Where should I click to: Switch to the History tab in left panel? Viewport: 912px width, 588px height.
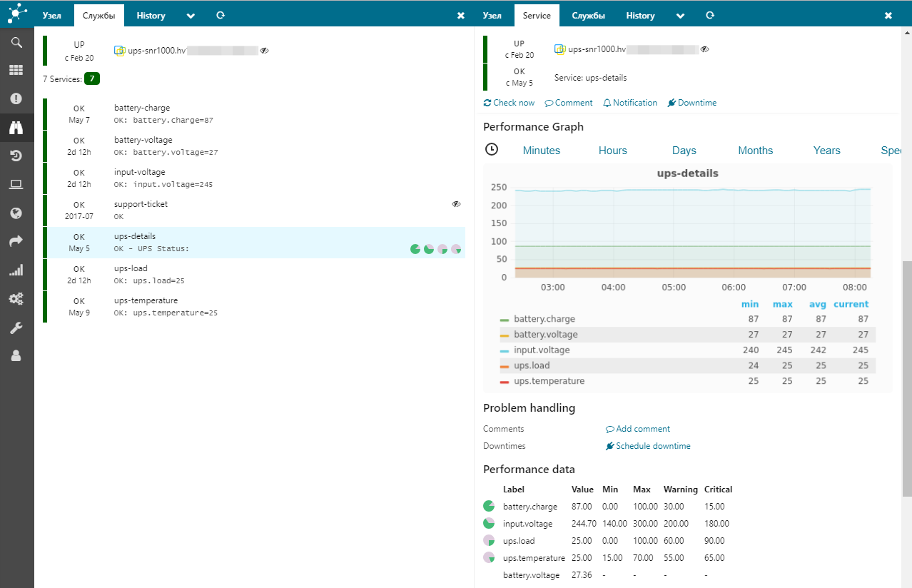click(x=151, y=16)
